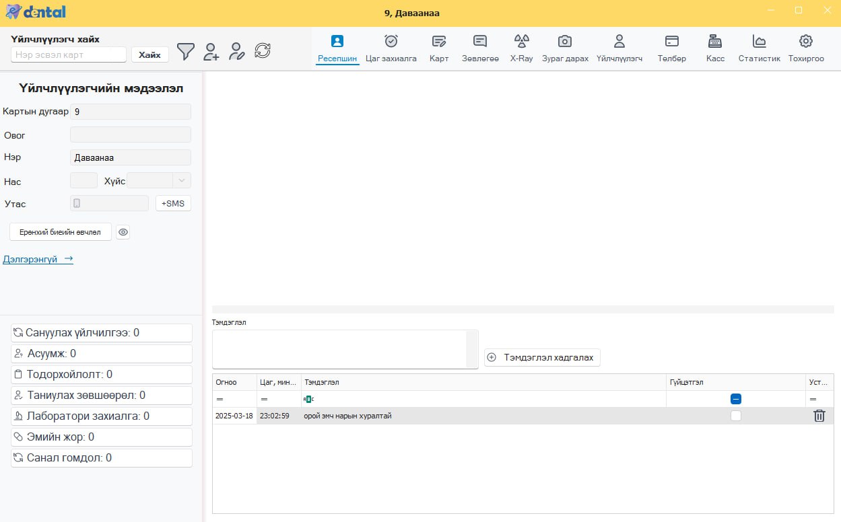This screenshot has width=841, height=522.
Task: Click the Дэлгэрэнгүй link
Action: (38, 259)
